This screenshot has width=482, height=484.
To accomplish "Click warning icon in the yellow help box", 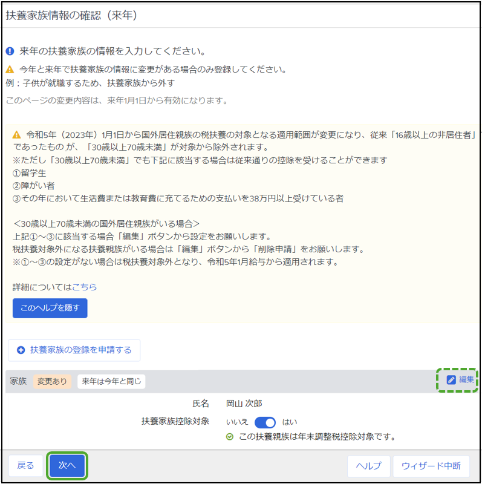I will point(17,135).
